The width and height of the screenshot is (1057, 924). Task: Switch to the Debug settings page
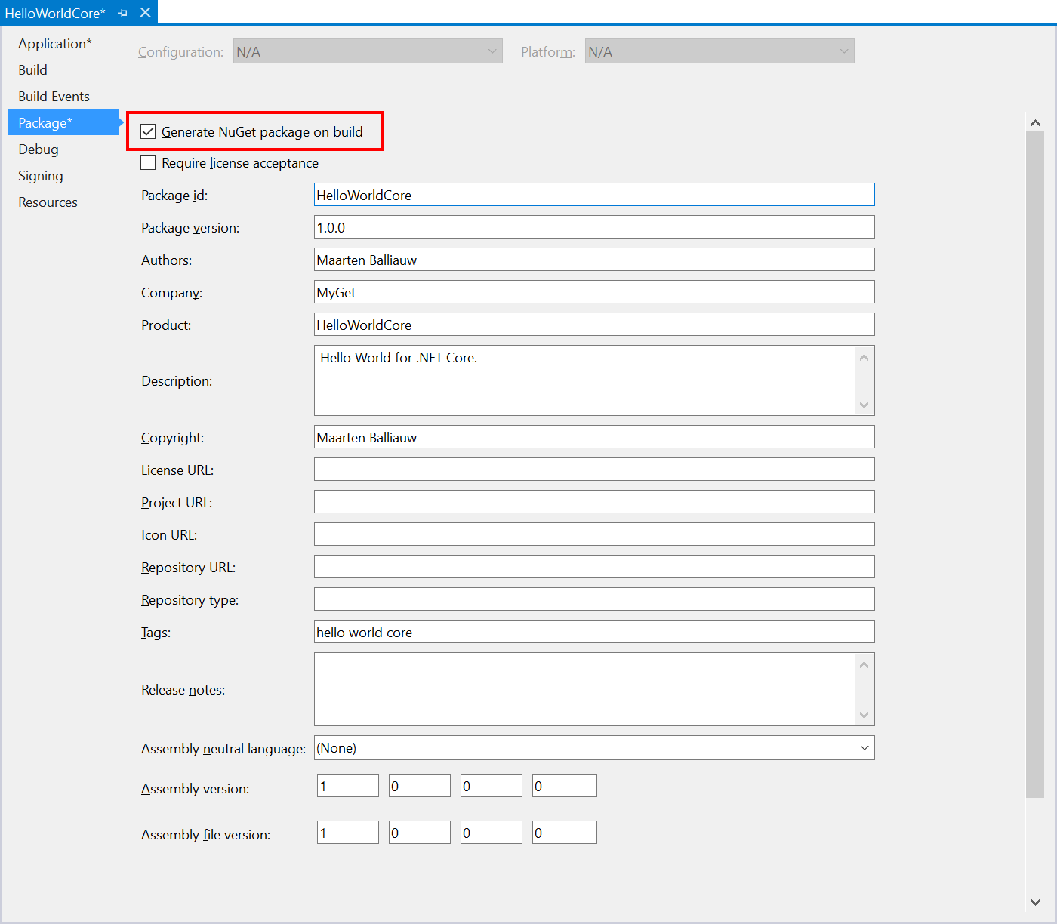tap(39, 149)
